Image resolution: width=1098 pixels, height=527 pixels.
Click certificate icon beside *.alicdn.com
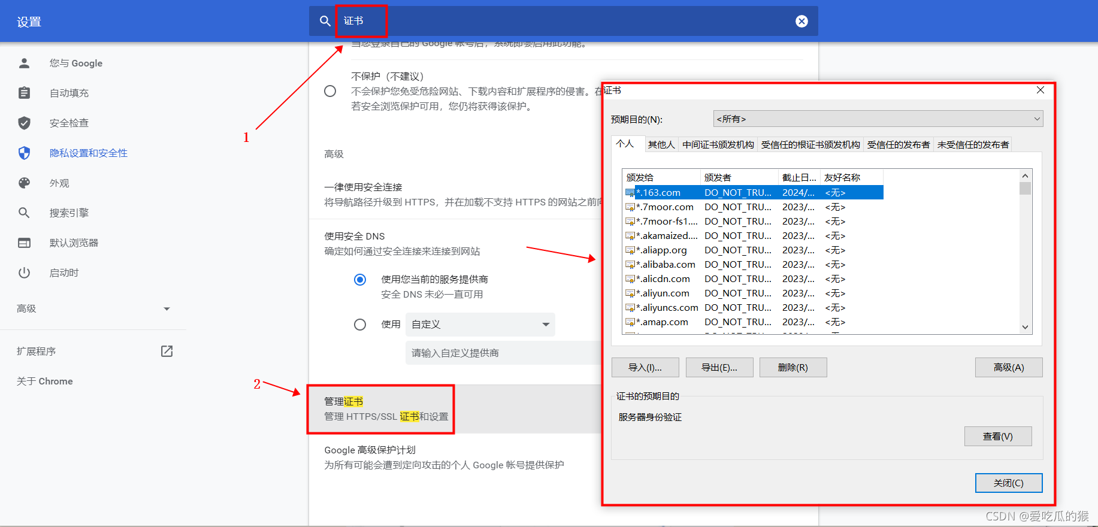[x=630, y=279]
